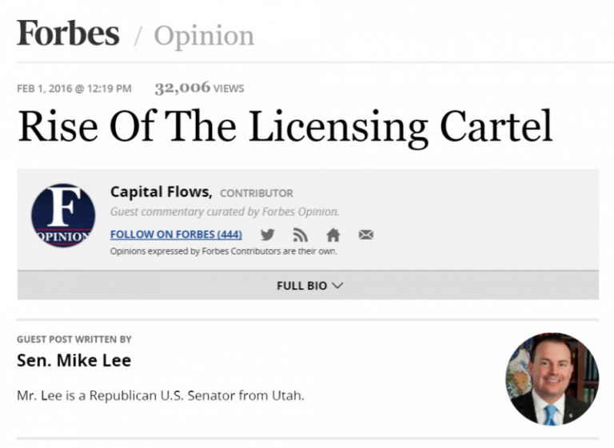Image resolution: width=614 pixels, height=448 pixels.
Task: Click the CONTRIBUTOR label
Action: [256, 193]
